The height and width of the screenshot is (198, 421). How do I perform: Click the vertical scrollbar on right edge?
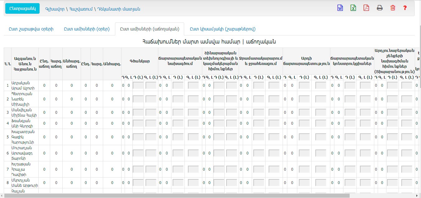click(x=419, y=93)
